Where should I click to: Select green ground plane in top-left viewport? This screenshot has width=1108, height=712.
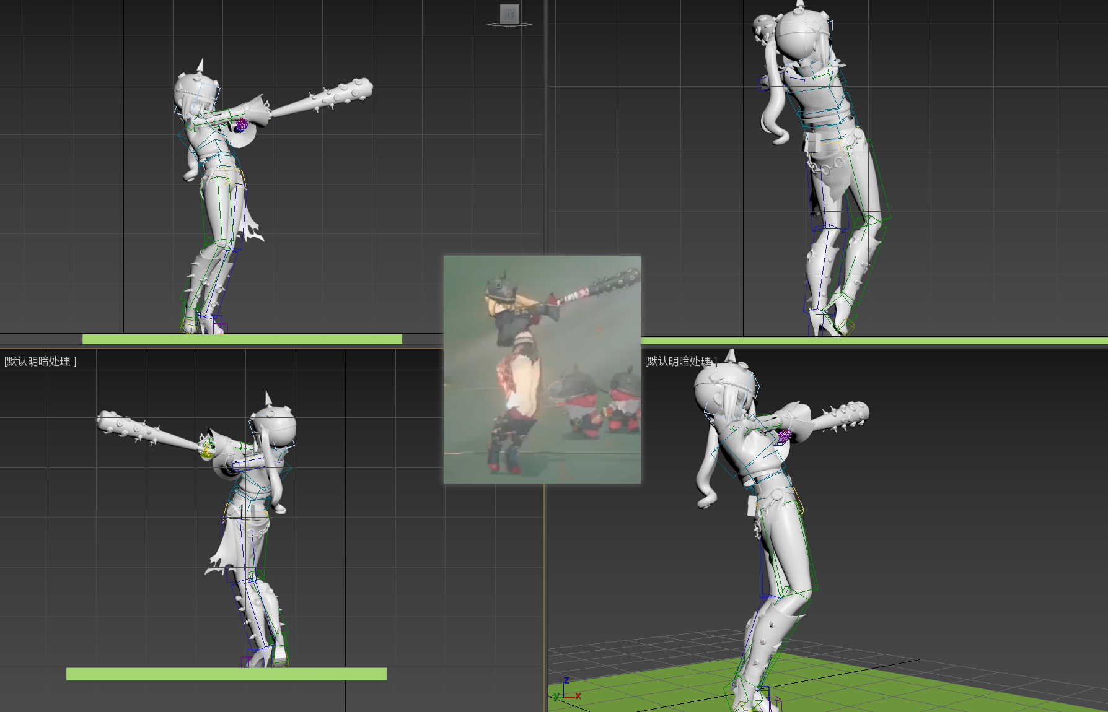242,339
